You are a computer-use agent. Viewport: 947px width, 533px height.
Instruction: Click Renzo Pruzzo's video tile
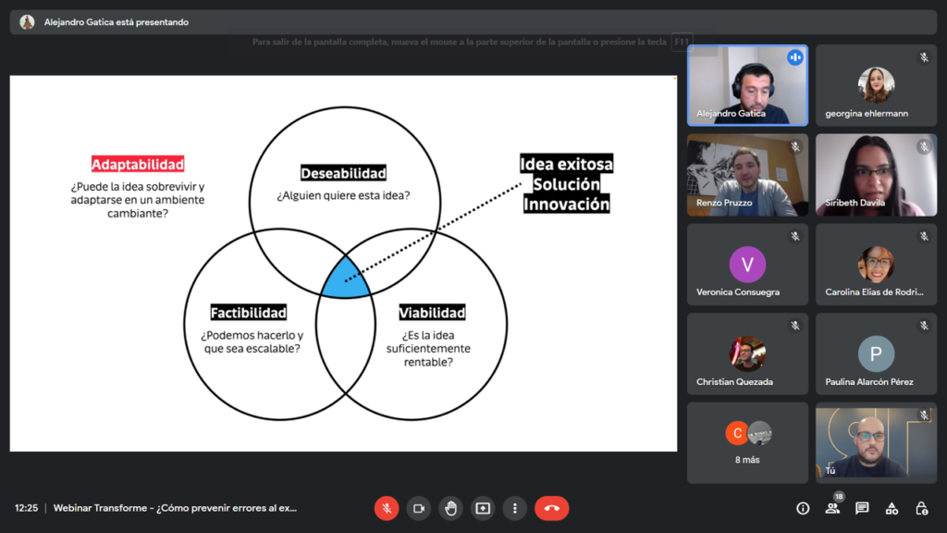pyautogui.click(x=747, y=175)
